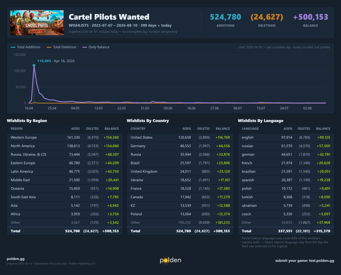Select the header ADDITIONS figure 524,780

225,17
